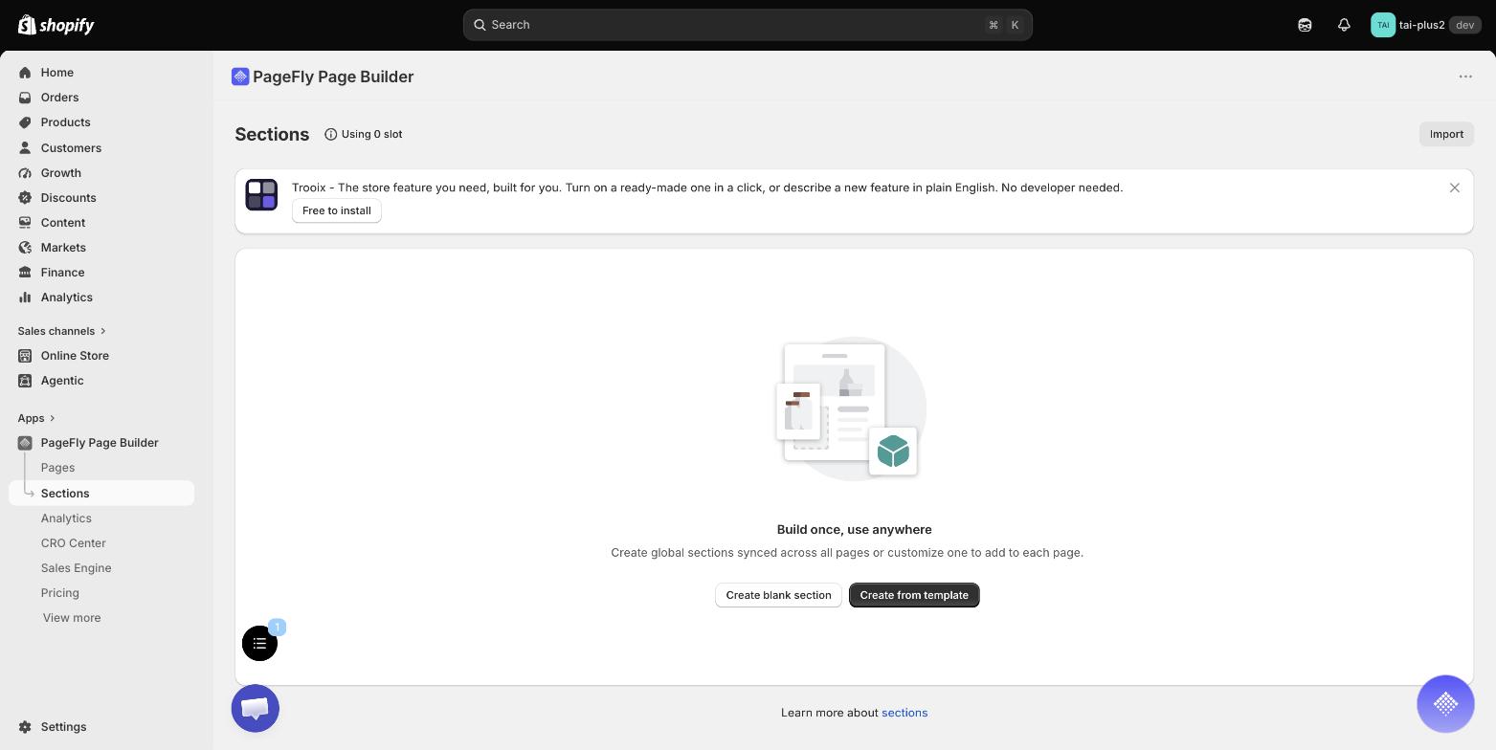Image resolution: width=1496 pixels, height=750 pixels.
Task: Click the Settings gear icon
Action: tap(25, 727)
